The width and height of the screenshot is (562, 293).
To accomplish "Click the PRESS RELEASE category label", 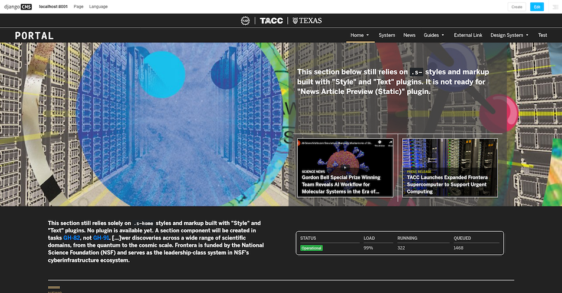I will pyautogui.click(x=419, y=172).
